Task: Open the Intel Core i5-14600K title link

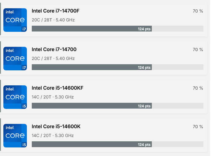Action: coord(56,127)
